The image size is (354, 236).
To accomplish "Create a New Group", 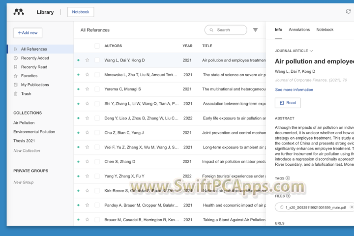I will (x=24, y=182).
